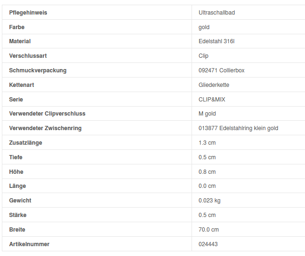Viewport: 305px width, 256px height.
Task: Click the Verwendeter Clipverschluss label
Action: click(x=47, y=114)
